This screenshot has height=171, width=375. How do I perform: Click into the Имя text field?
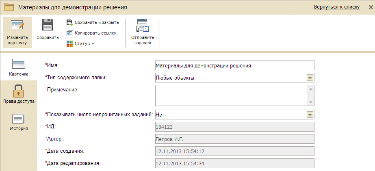tap(234, 65)
